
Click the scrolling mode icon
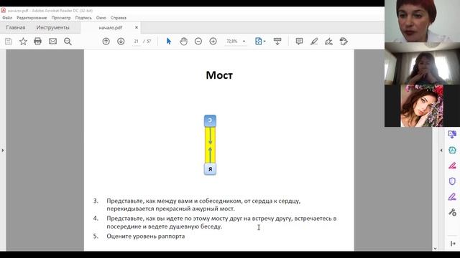point(277,42)
